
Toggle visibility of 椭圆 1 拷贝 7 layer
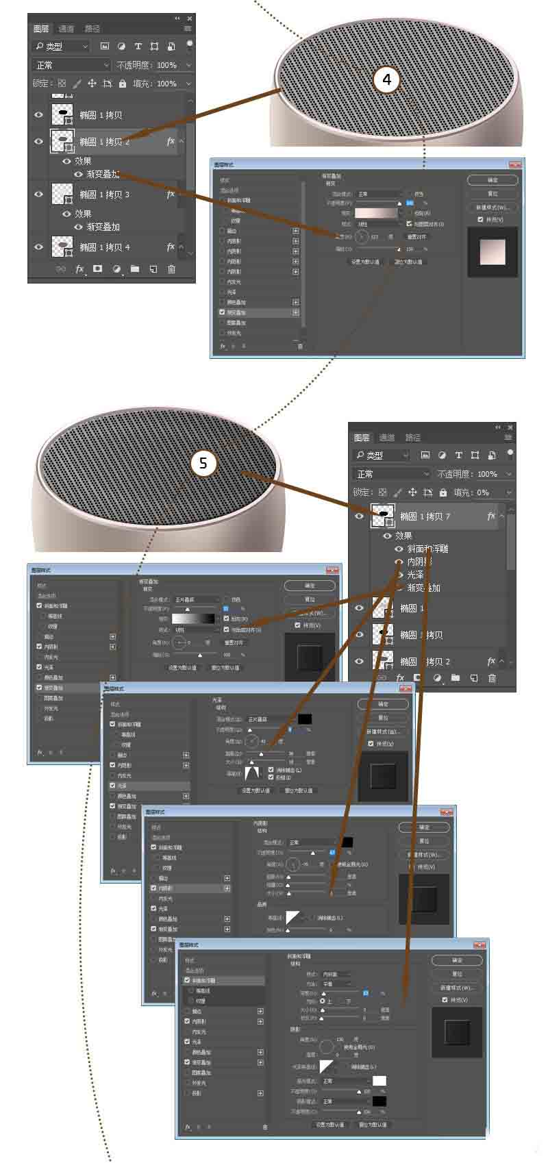[360, 516]
